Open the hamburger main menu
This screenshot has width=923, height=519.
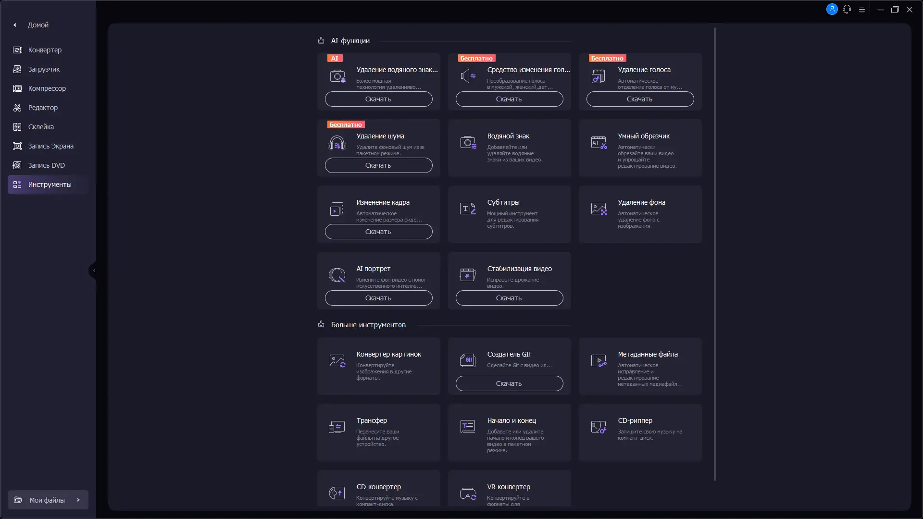tap(862, 10)
